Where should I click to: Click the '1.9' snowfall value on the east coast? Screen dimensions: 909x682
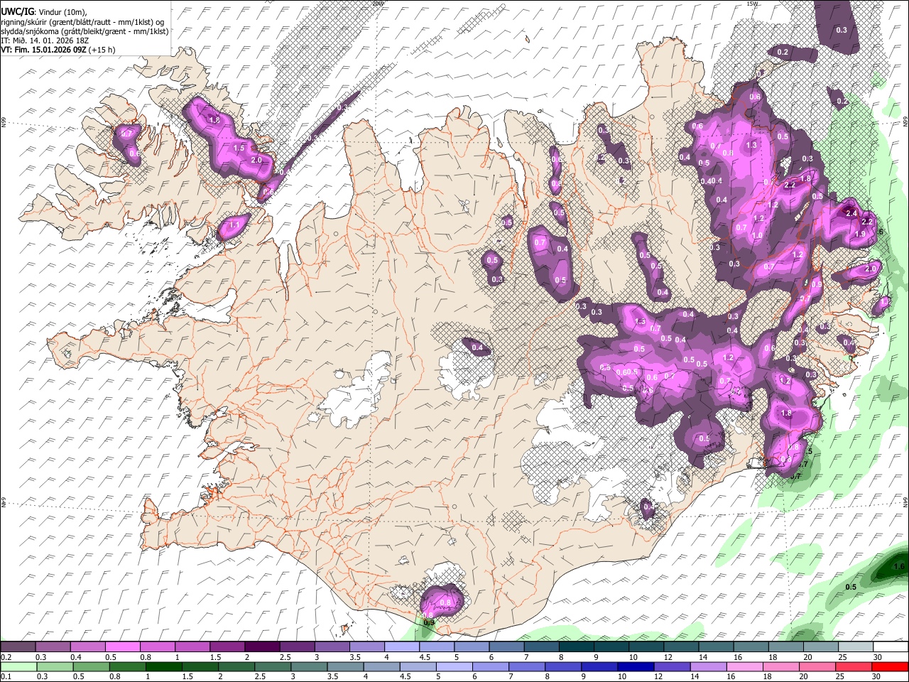pyautogui.click(x=859, y=234)
